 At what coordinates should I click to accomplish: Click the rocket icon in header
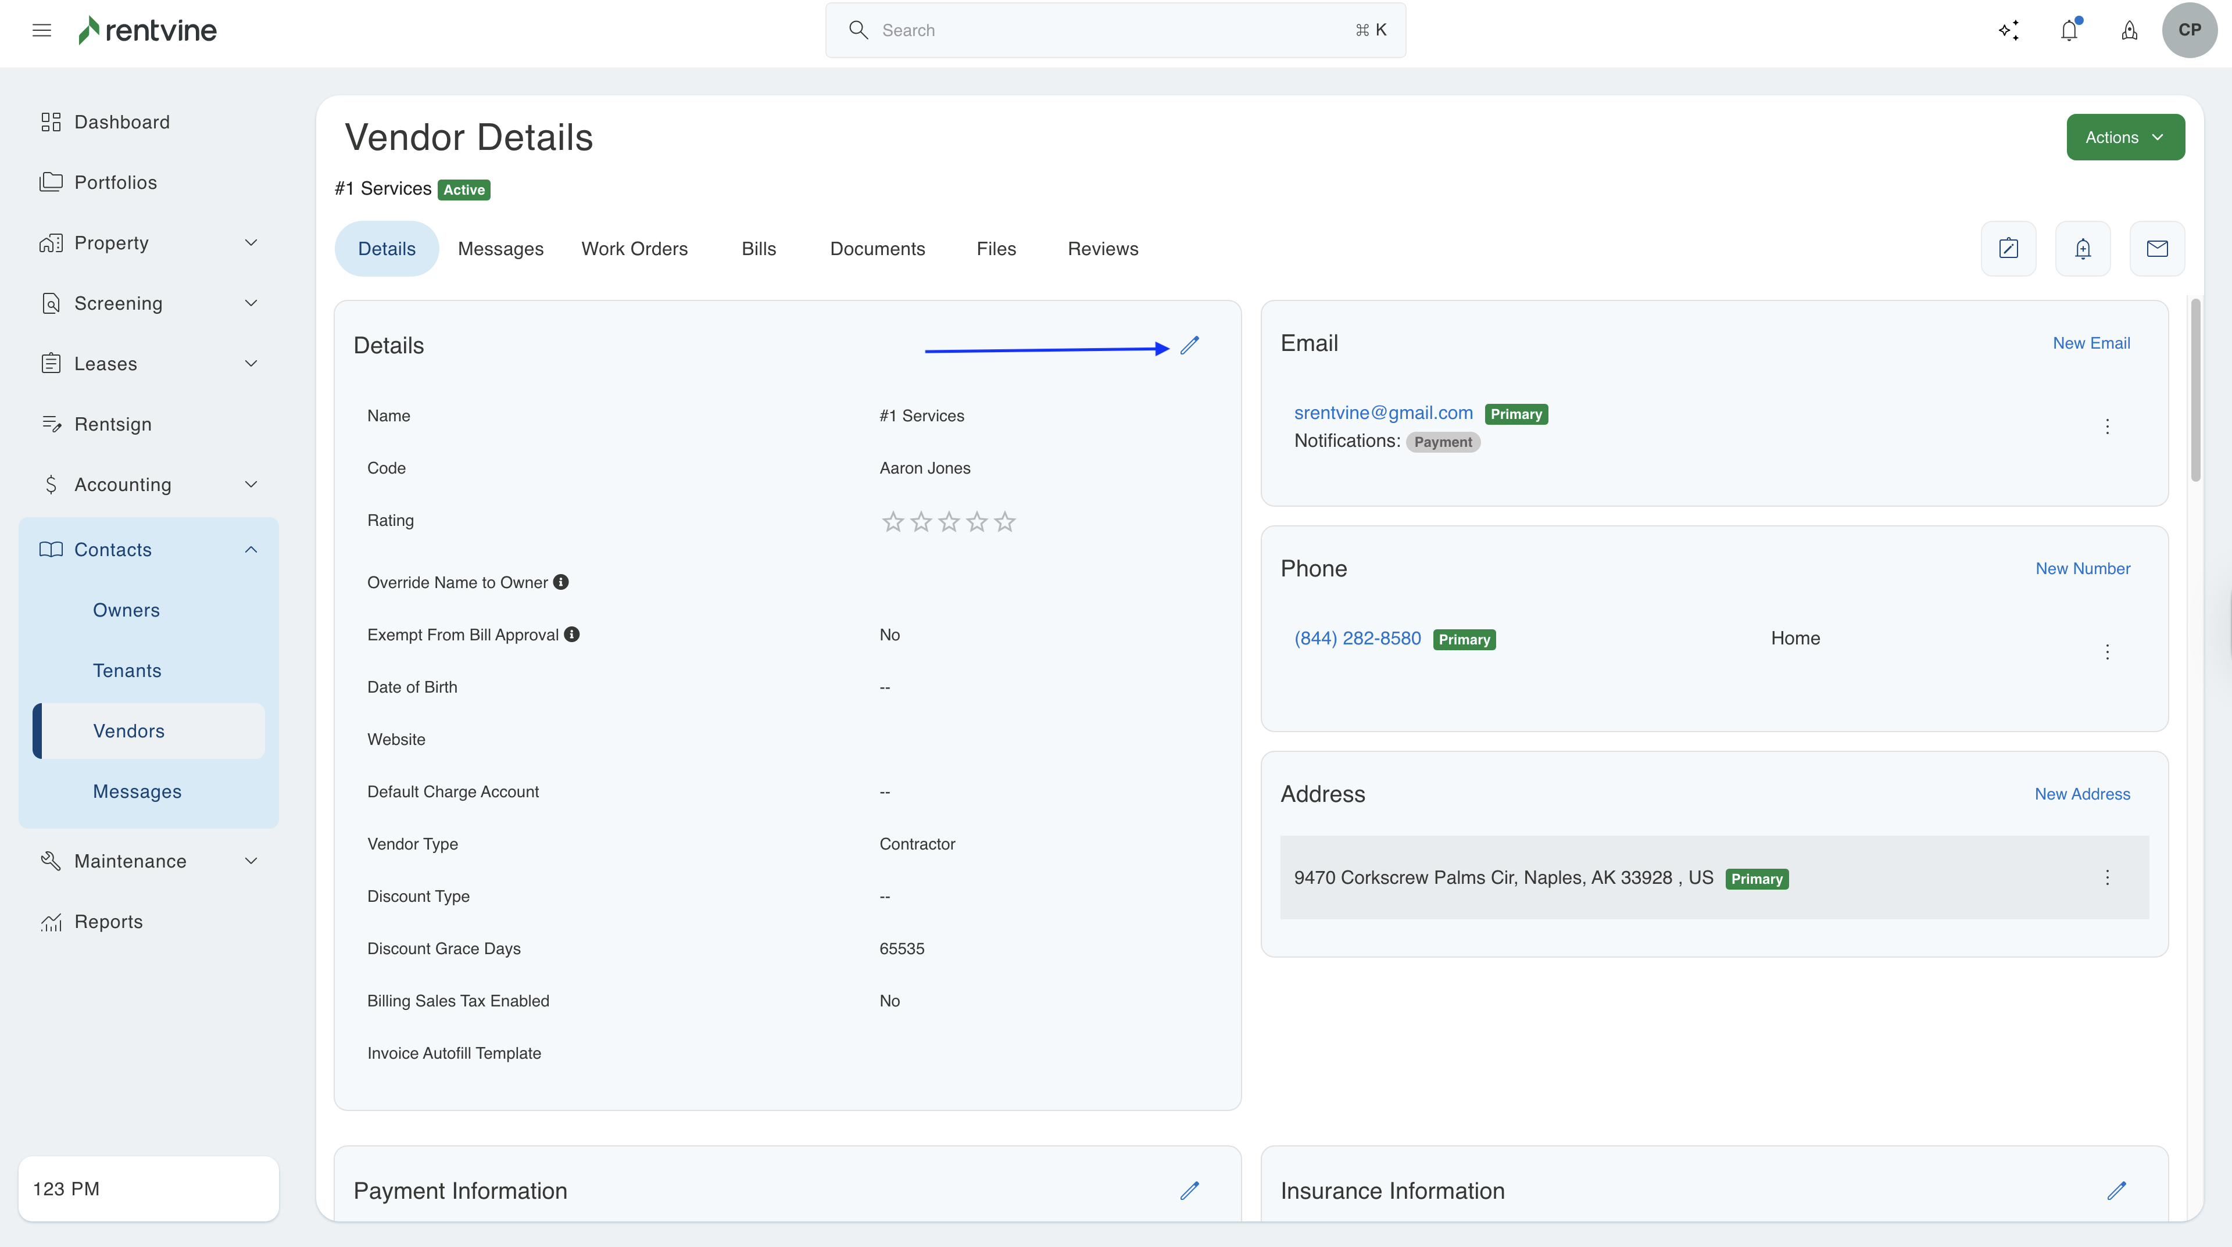2129,30
